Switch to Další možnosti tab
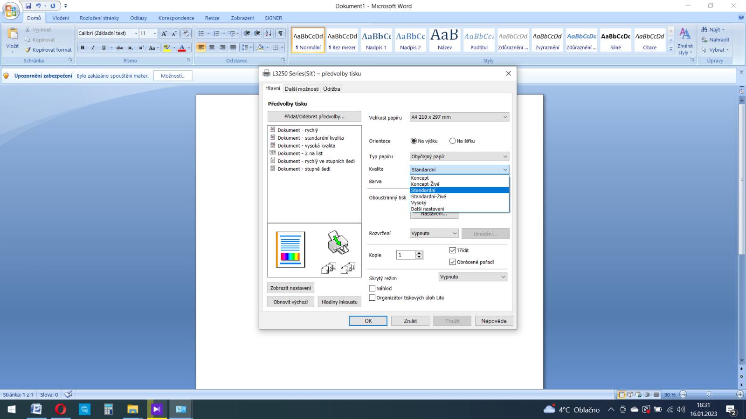The image size is (746, 419). pyautogui.click(x=302, y=89)
